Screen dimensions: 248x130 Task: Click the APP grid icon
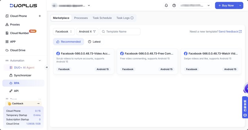(x=7, y=41)
